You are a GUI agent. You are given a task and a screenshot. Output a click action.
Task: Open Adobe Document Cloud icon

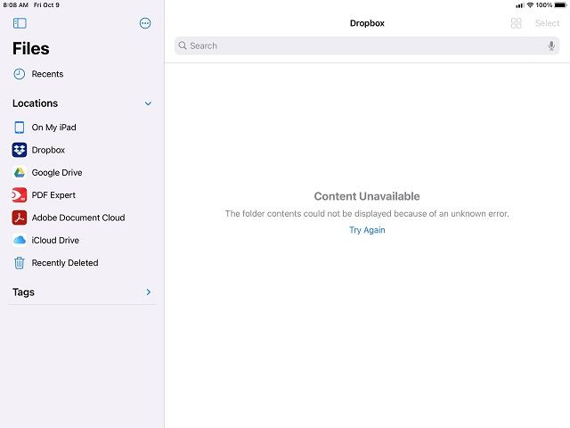(x=20, y=218)
